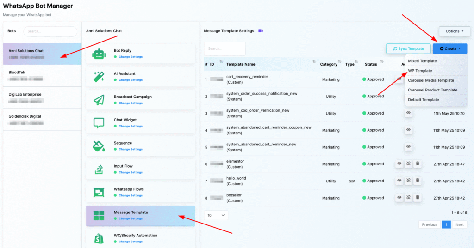The image size is (474, 248).
Task: Click the Broadcast Campaign paper plane icon
Action: click(x=99, y=100)
